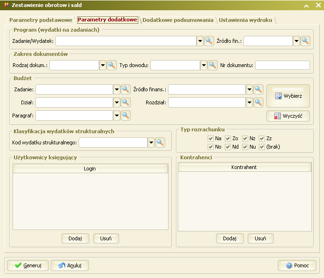Select the Parametry dodatkowe tab
This screenshot has width=324, height=278.
click(x=108, y=20)
